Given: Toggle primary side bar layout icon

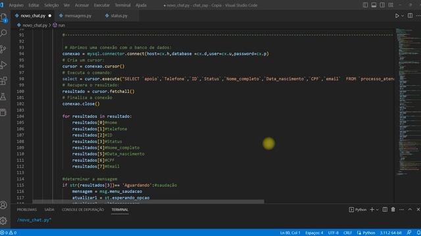Looking at the screenshot, I should [x=365, y=5].
